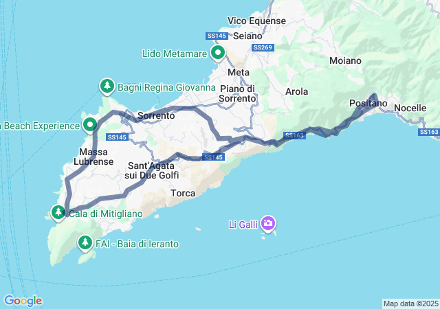Click the Positano place label
Screen dimensions: 440x309
[x=368, y=103]
